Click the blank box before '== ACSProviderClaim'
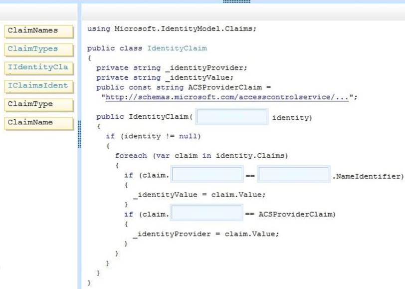 pos(206,213)
